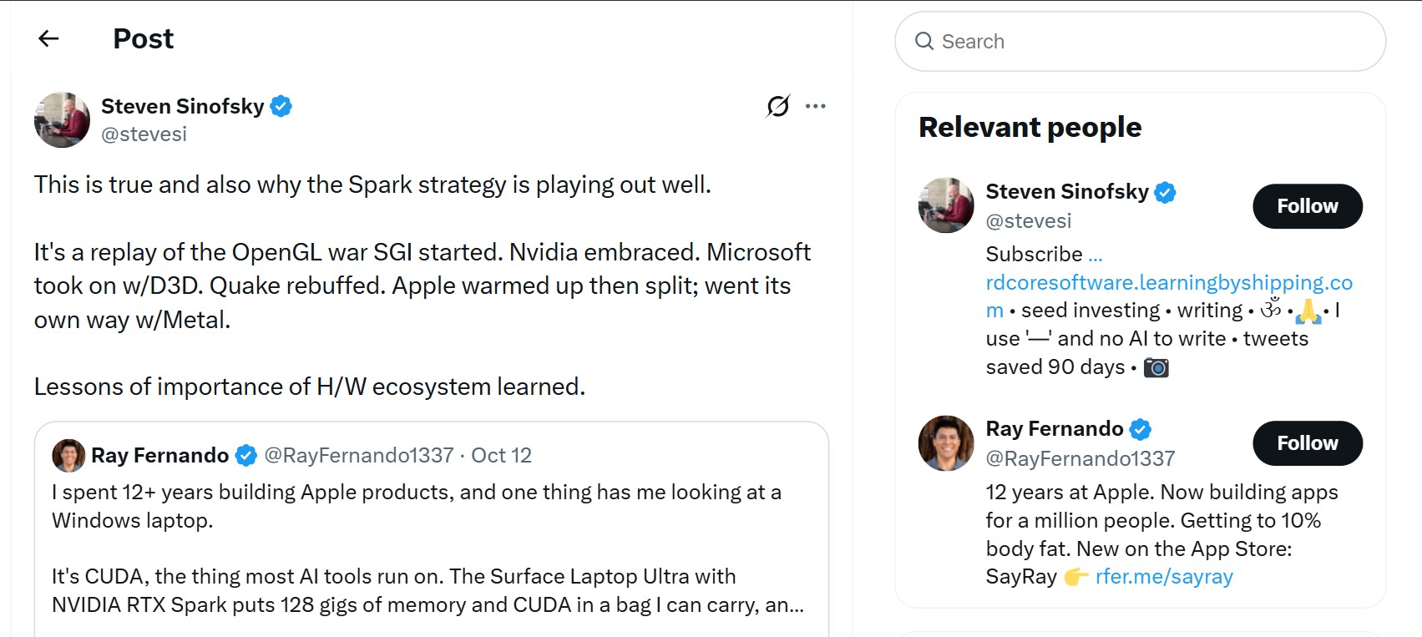This screenshot has width=1422, height=637.
Task: Open Grok explain icon on Sinofsky's post
Action: [x=777, y=106]
